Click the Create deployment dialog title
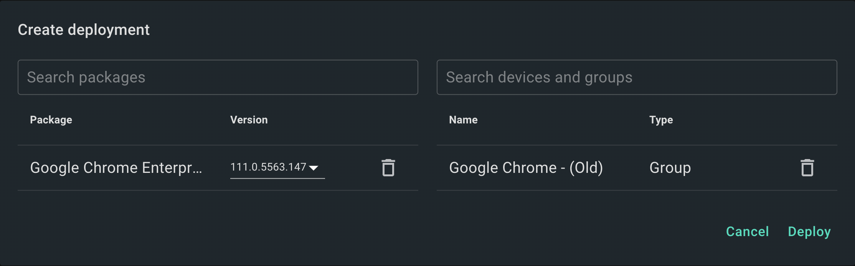Image resolution: width=855 pixels, height=266 pixels. coord(84,30)
